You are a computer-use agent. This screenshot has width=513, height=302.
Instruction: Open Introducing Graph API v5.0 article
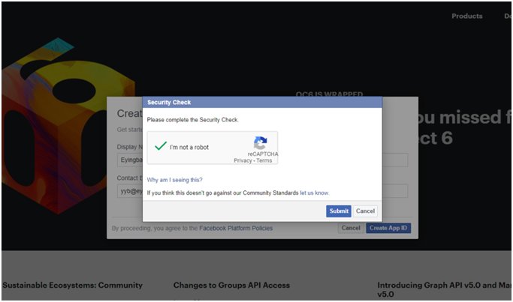(x=445, y=289)
